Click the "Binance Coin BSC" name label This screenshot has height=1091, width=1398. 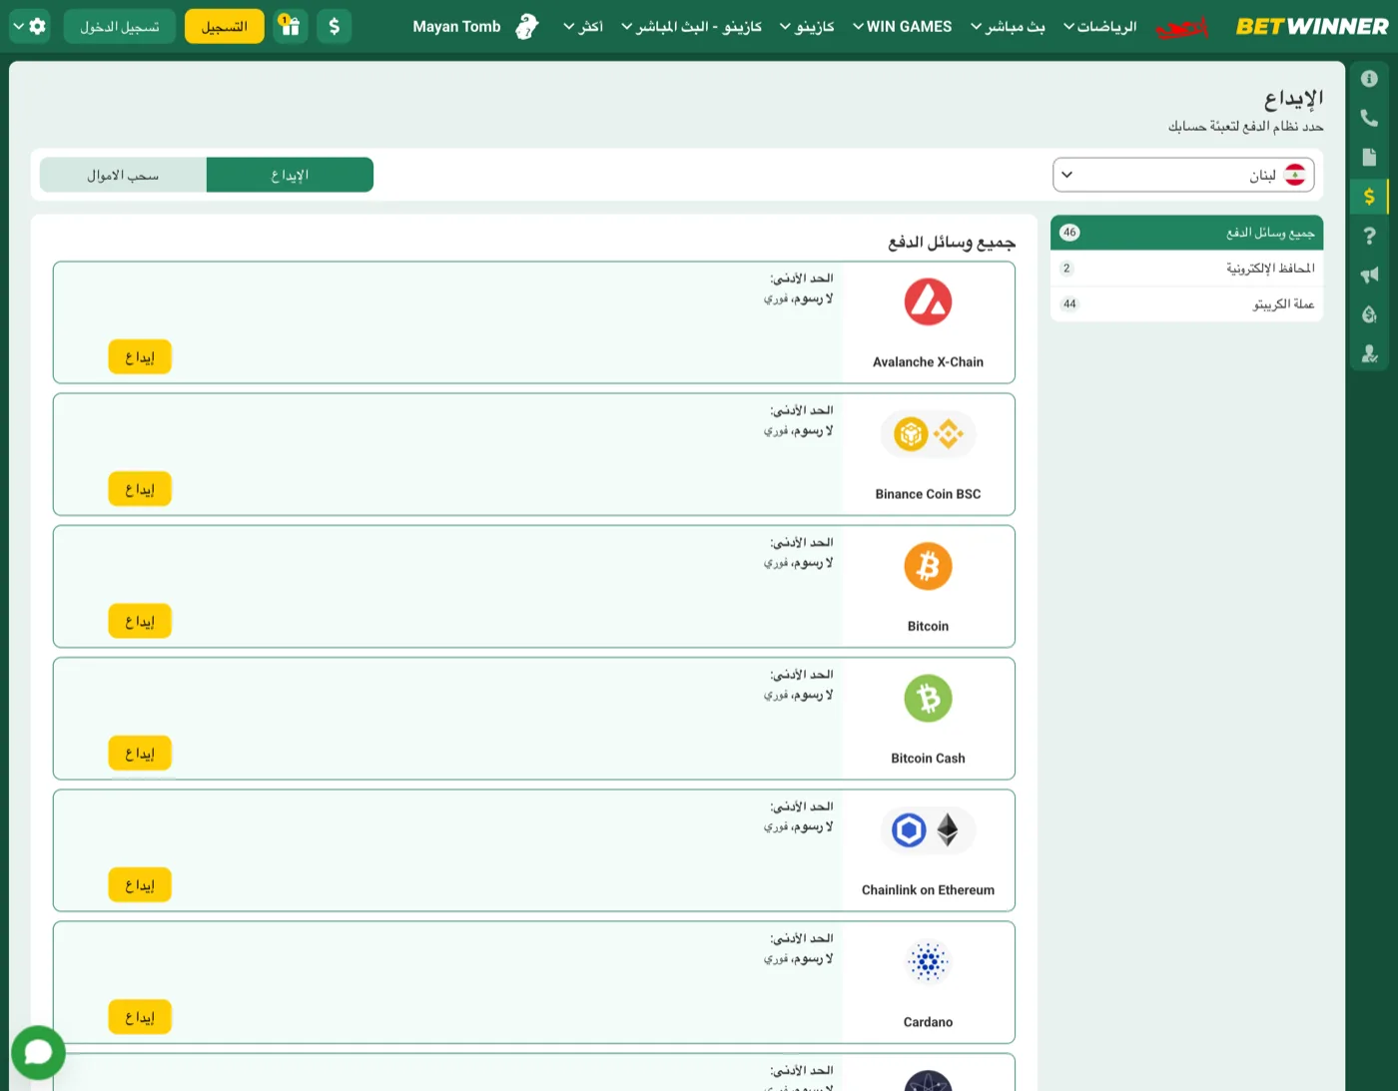click(x=928, y=494)
